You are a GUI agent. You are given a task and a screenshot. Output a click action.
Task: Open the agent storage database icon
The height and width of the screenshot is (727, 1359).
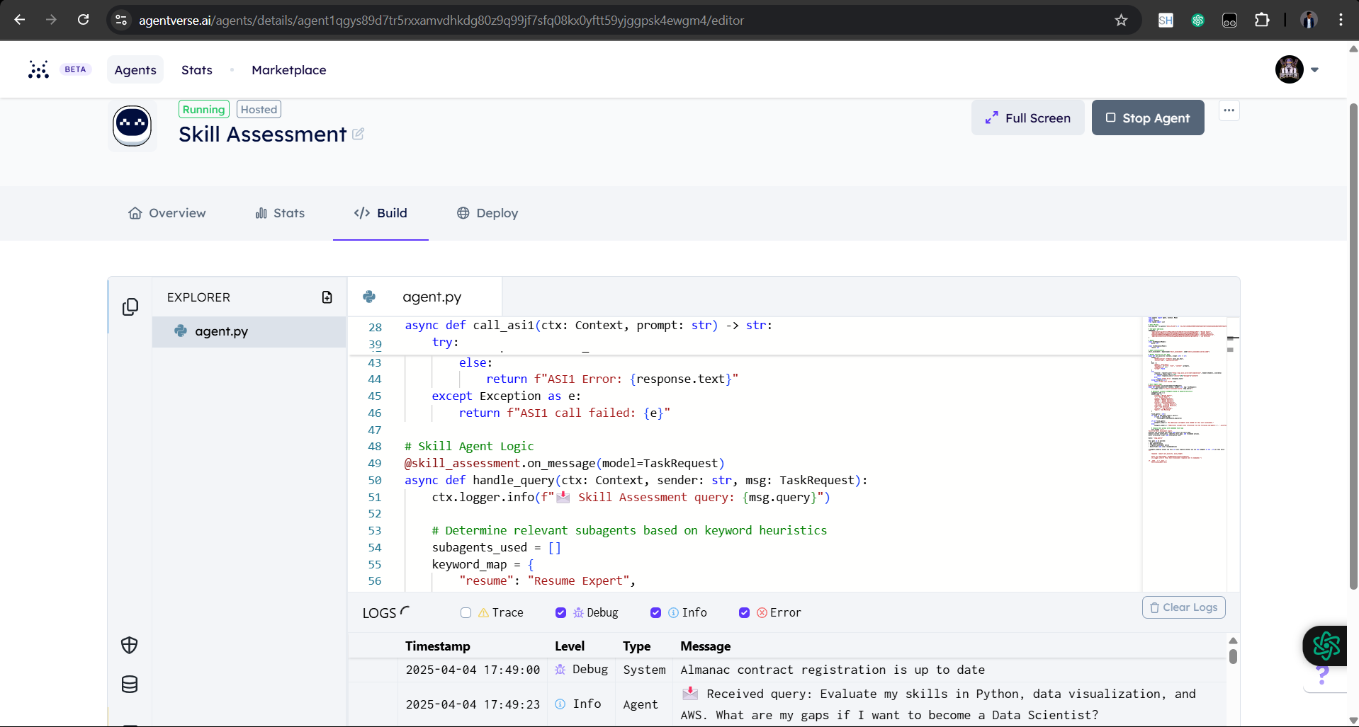pyautogui.click(x=130, y=684)
